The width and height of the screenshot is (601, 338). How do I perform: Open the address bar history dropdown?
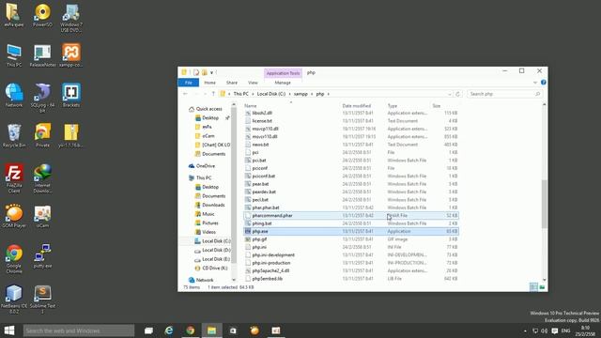[x=450, y=94]
